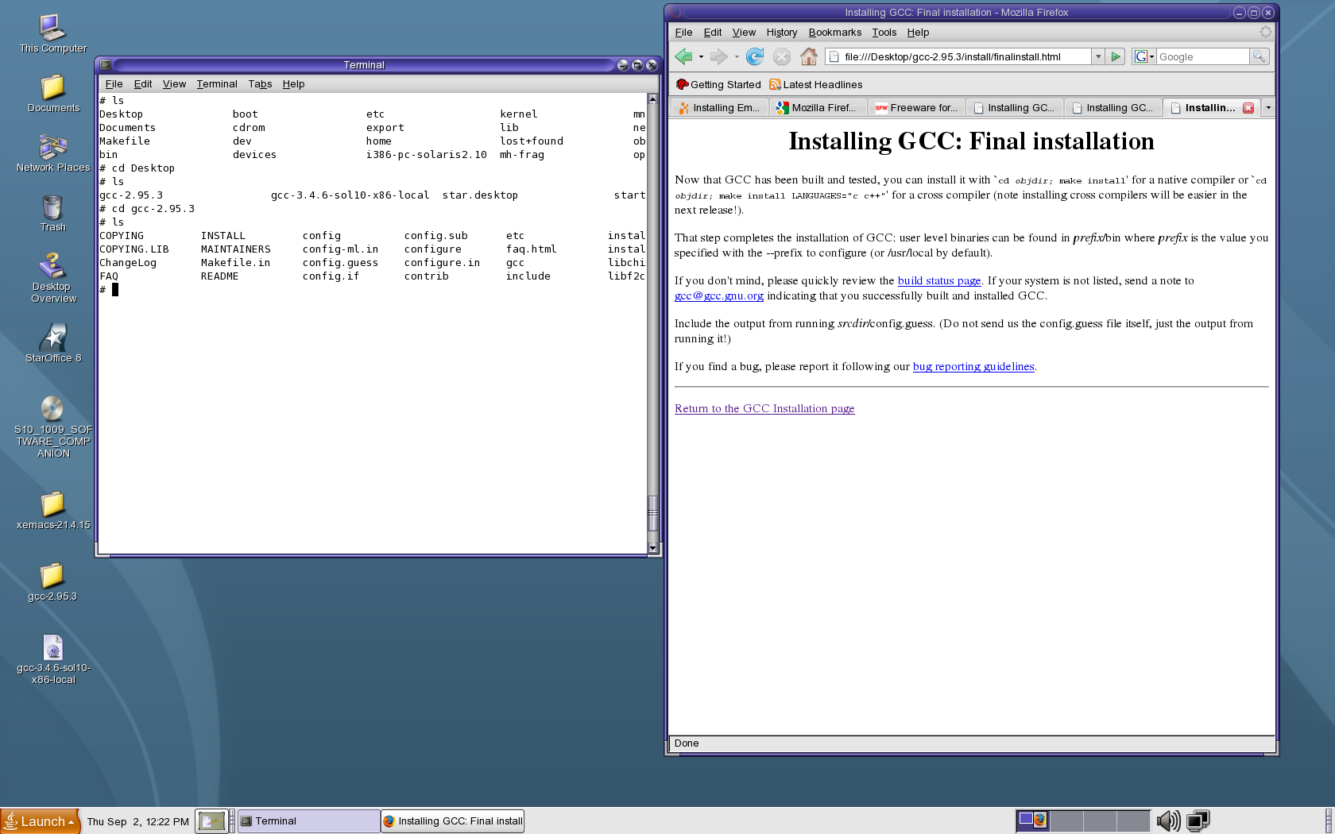Click Terminal window menu icon
This screenshot has width=1335, height=834.
pyautogui.click(x=106, y=65)
